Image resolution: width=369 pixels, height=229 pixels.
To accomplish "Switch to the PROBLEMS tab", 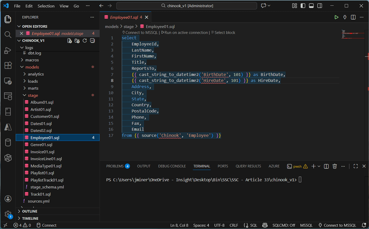I will pos(115,166).
